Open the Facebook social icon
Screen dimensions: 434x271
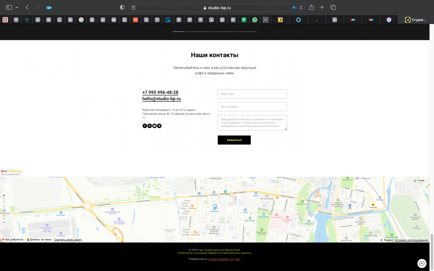pos(145,126)
